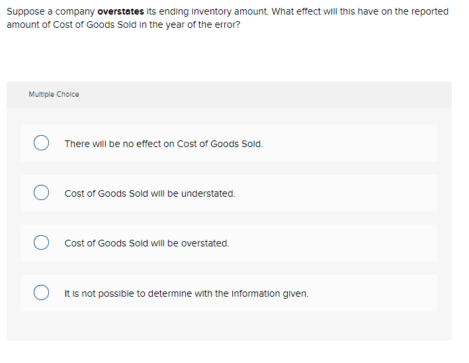The image size is (469, 363).
Task: Select the 'no effect on Cost of Goods Sold' radio button
Action: pyautogui.click(x=41, y=144)
